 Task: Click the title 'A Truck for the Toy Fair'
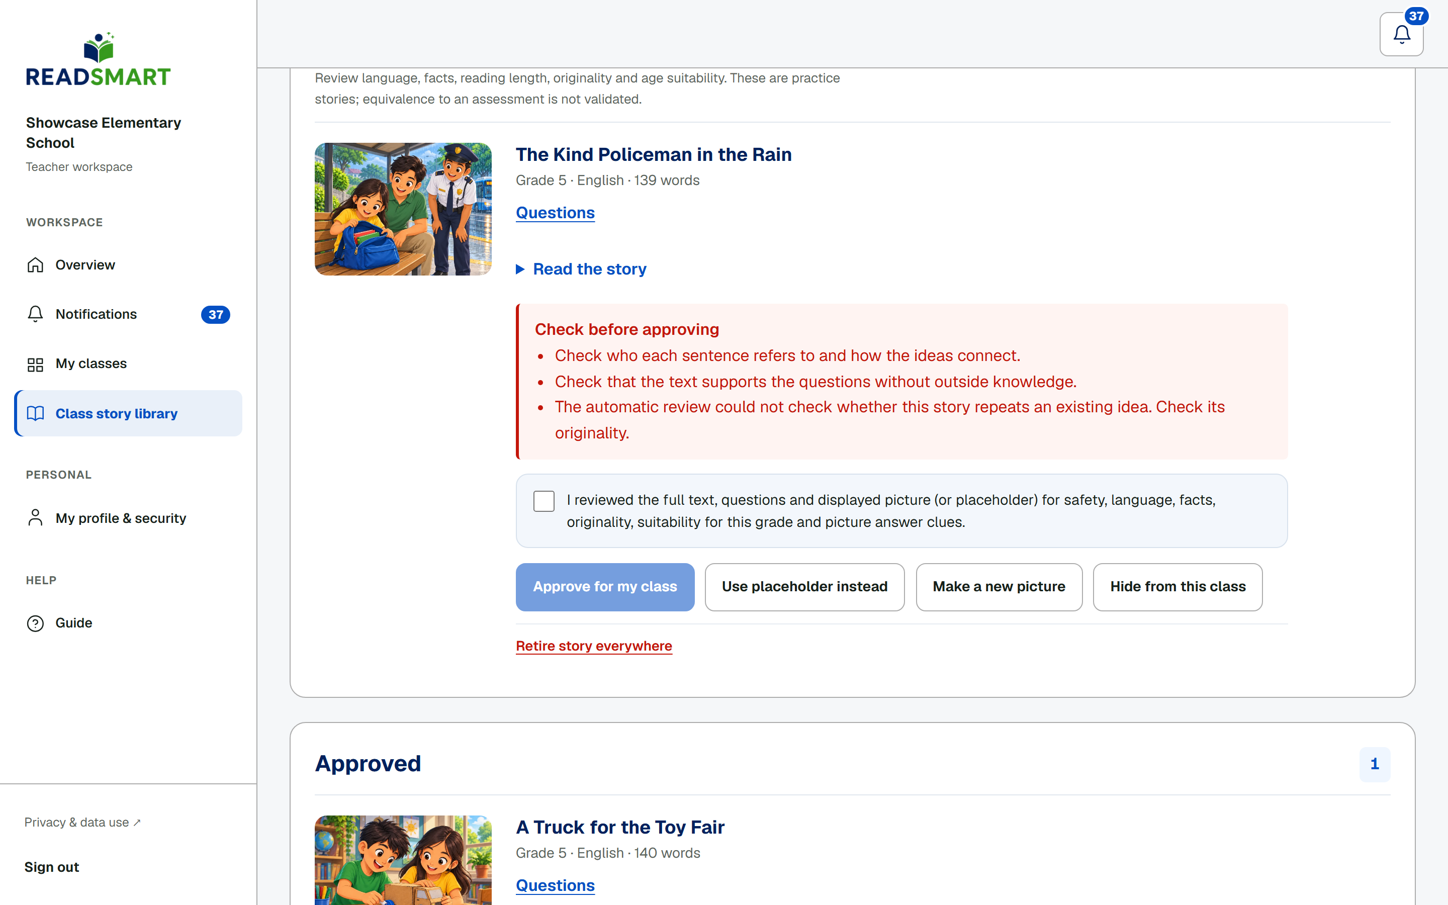(620, 827)
